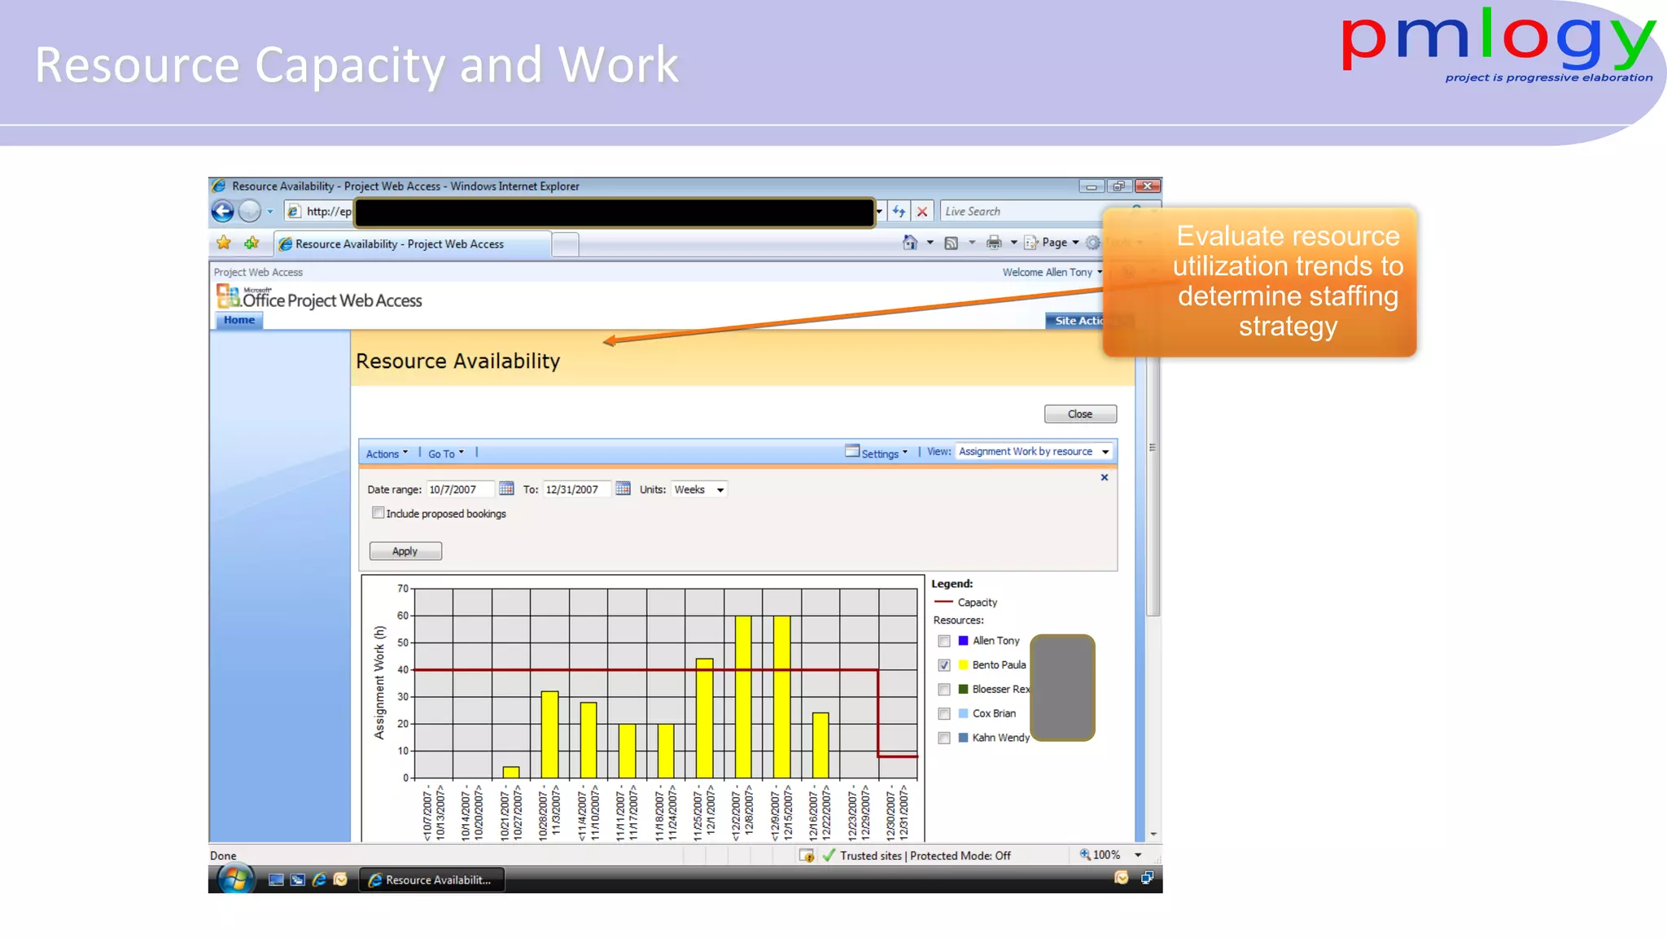This screenshot has height=938, width=1667.
Task: Open the View dropdown Assignment Work by resource
Action: point(1034,452)
